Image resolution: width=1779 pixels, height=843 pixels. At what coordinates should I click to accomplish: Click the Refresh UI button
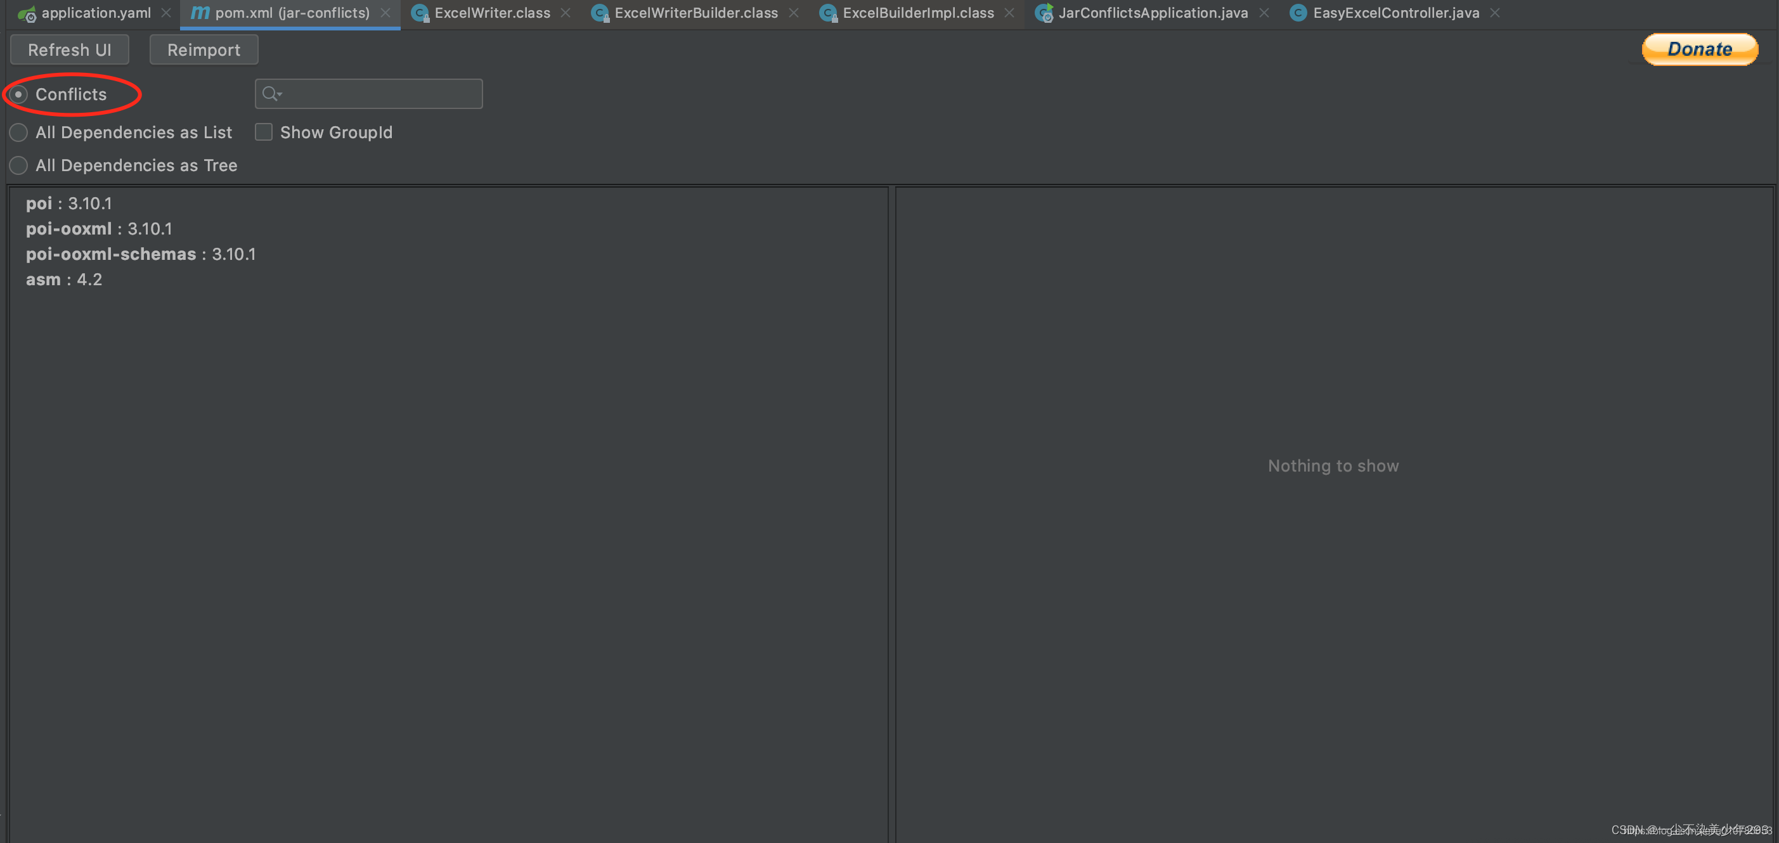69,49
